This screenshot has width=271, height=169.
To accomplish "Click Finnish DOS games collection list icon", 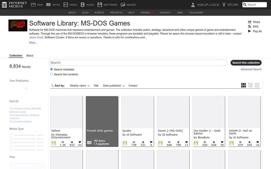I will click(x=89, y=143).
